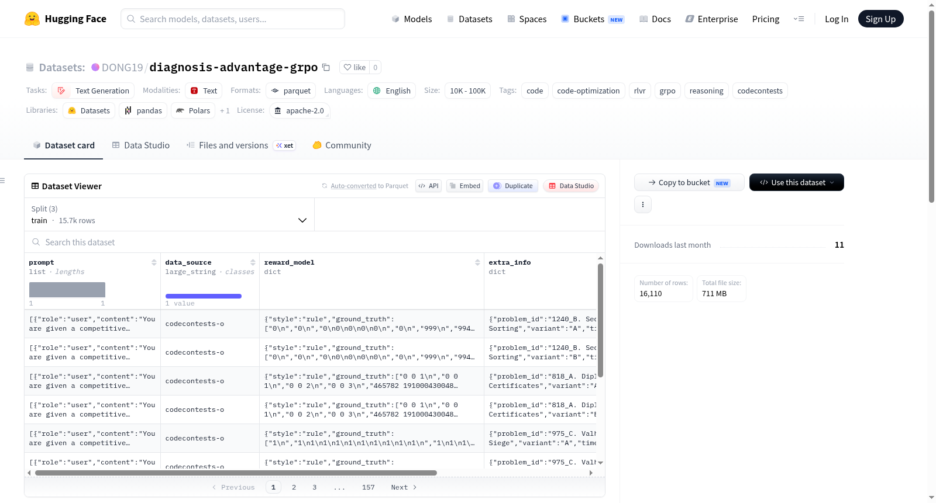Click the rlvr tag

pyautogui.click(x=640, y=91)
